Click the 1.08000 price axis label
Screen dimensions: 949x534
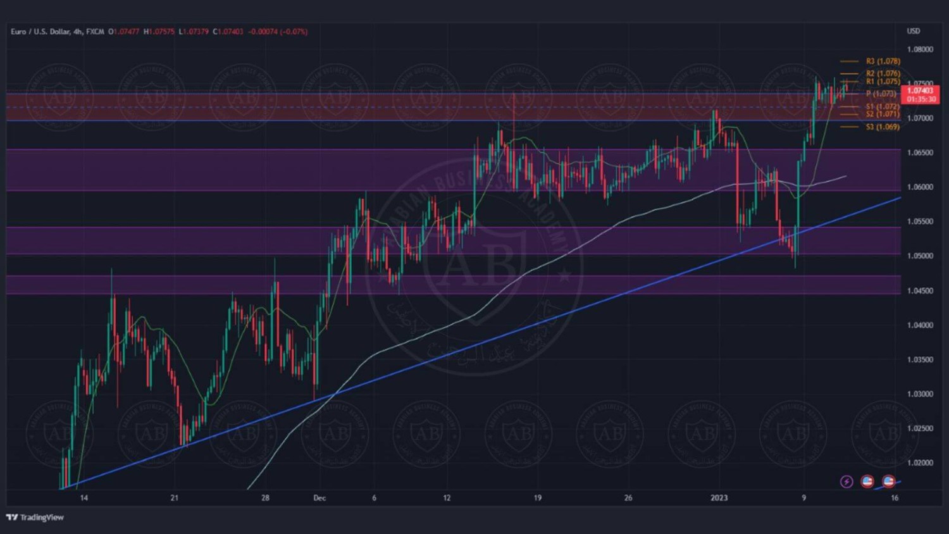[x=920, y=49]
